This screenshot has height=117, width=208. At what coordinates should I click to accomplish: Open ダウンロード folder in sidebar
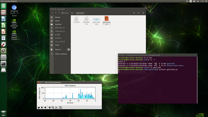pyautogui.click(x=60, y=28)
